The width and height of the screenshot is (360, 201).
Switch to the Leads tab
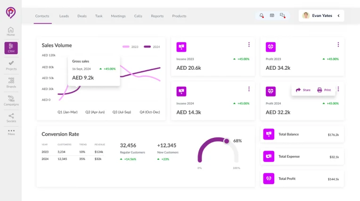pyautogui.click(x=64, y=16)
